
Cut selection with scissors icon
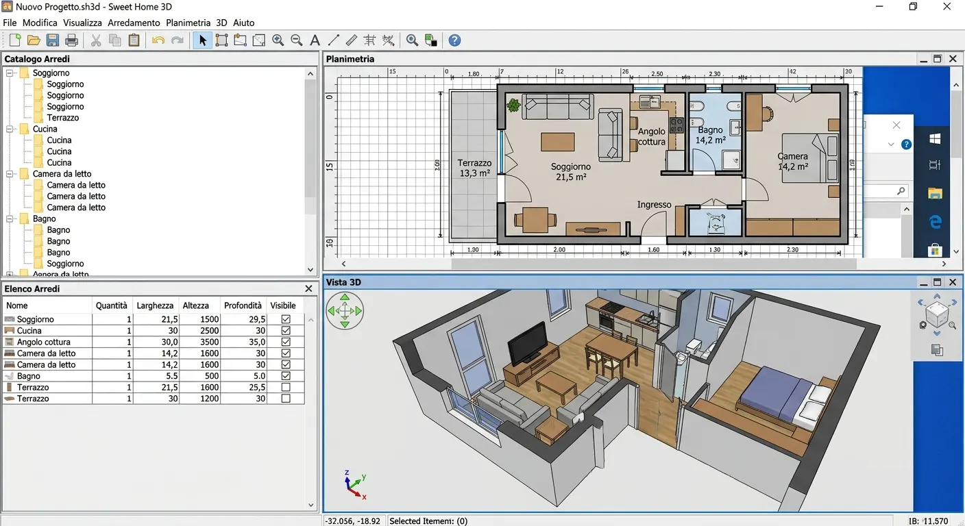[x=96, y=40]
